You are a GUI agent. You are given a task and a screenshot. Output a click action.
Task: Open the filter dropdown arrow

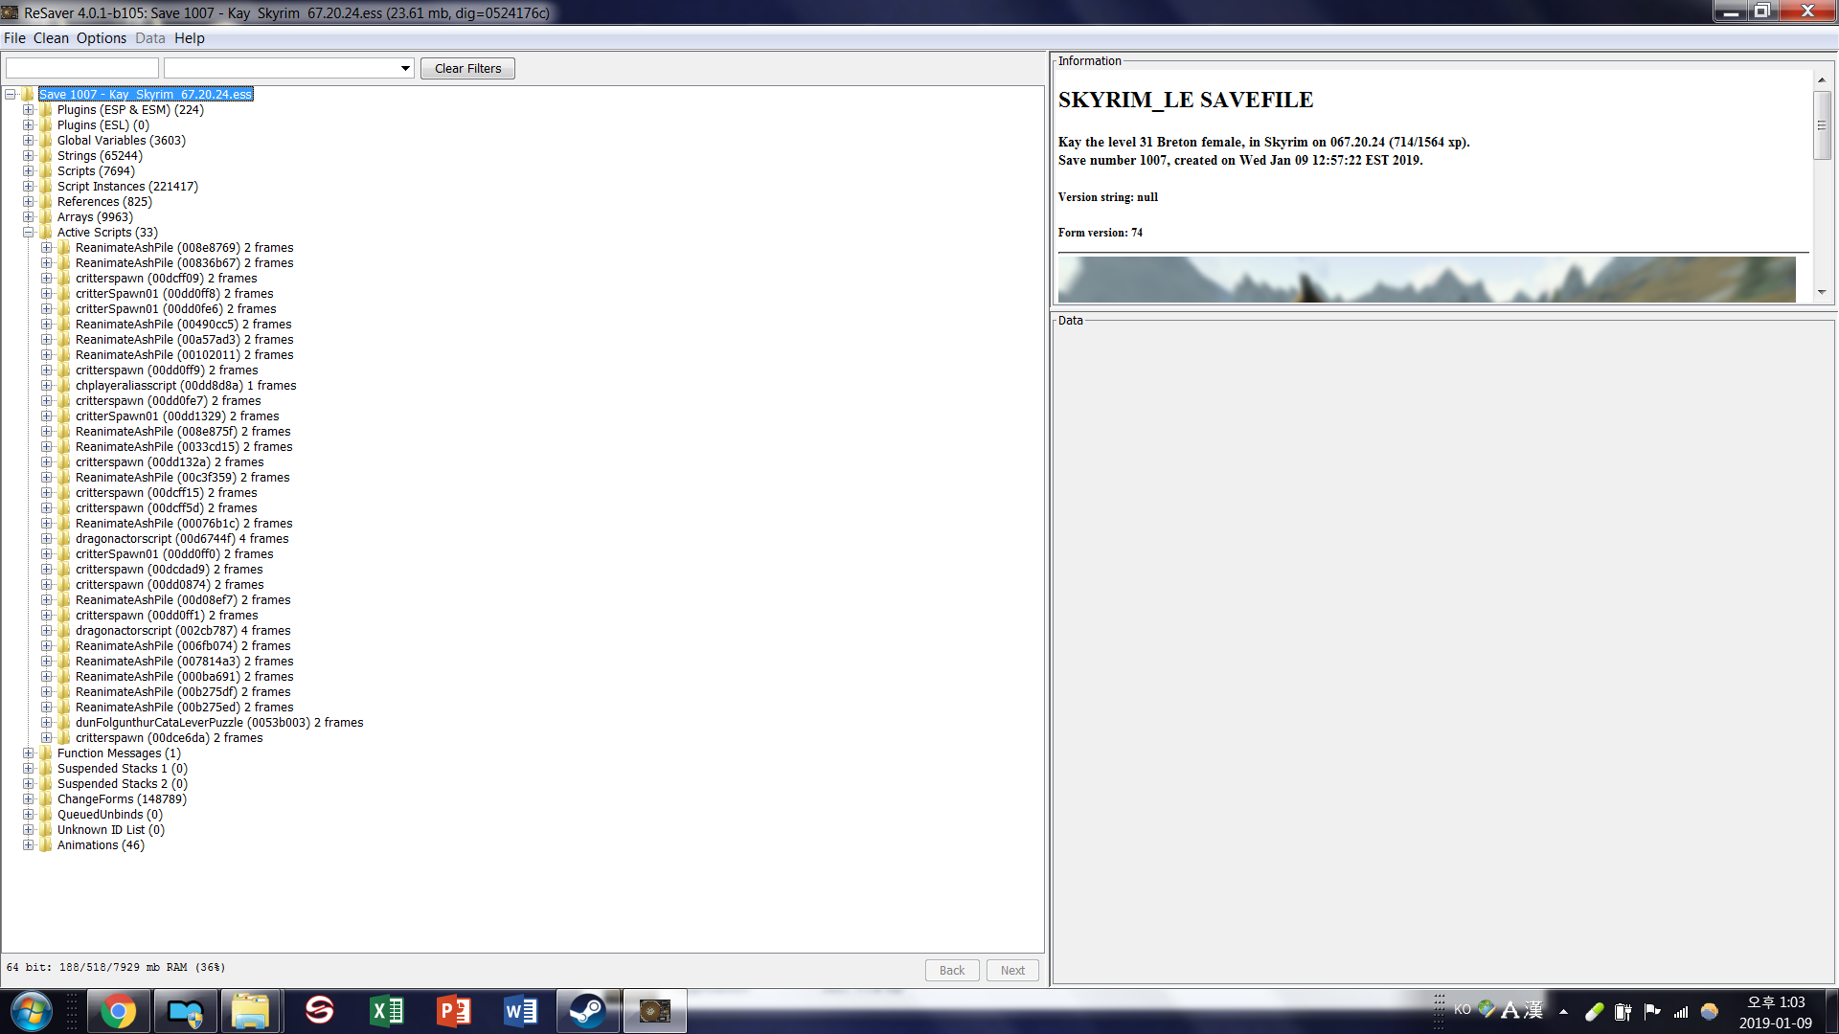(405, 68)
